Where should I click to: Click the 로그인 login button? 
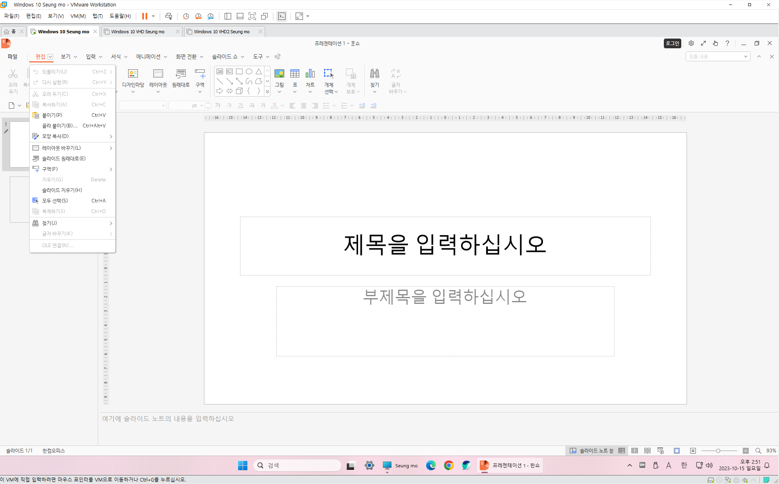coord(672,43)
